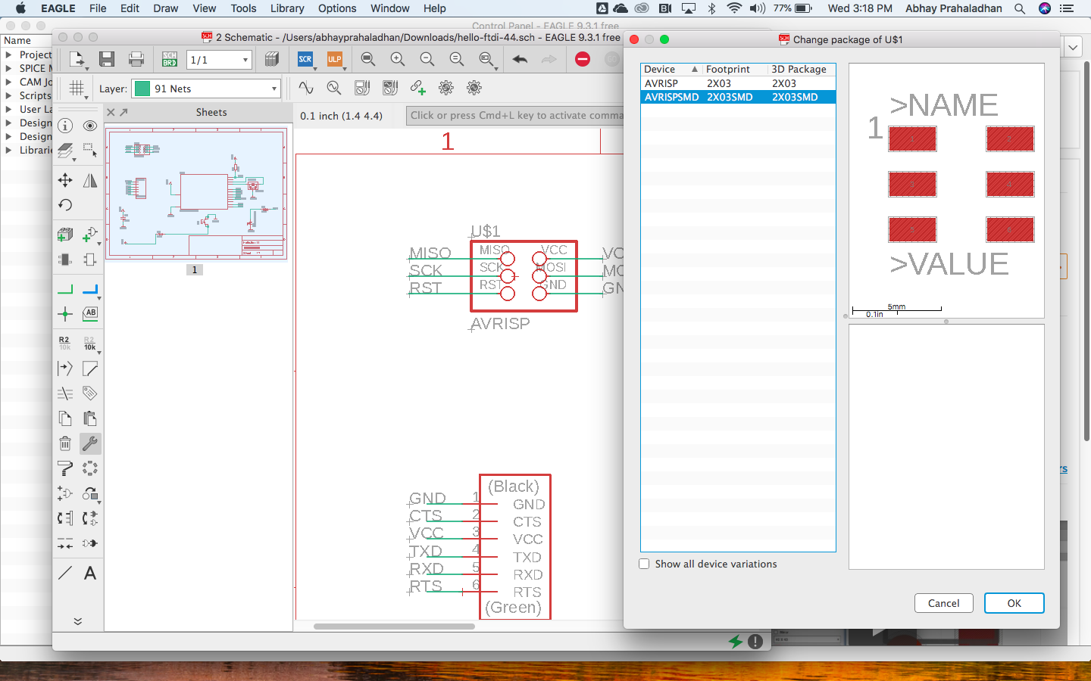The image size is (1091, 681).
Task: Save the schematic with the floppy disk icon
Action: 107,59
